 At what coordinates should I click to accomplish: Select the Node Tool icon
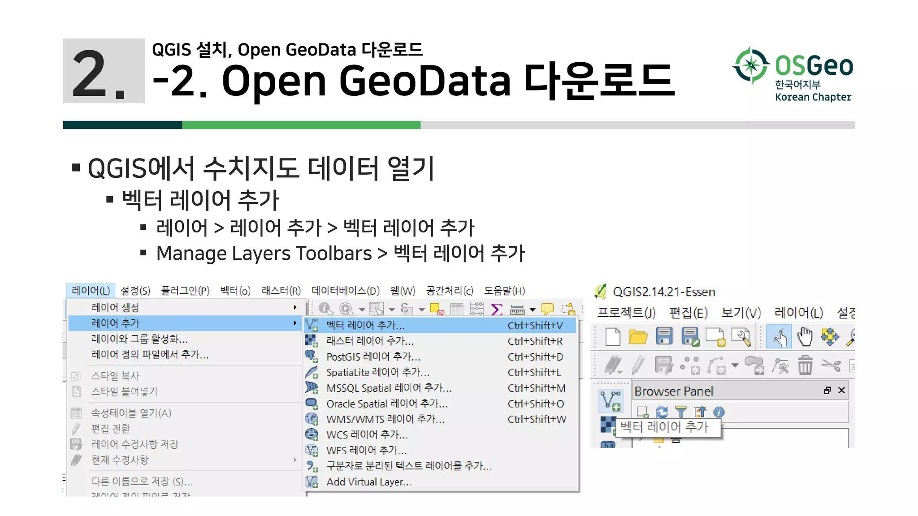pos(780,366)
